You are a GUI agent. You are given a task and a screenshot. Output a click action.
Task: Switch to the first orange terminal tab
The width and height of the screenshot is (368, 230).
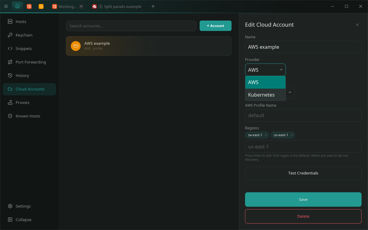click(x=29, y=6)
